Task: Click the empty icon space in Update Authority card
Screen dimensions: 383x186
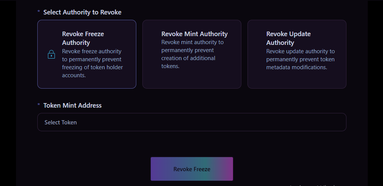Action: coord(257,54)
